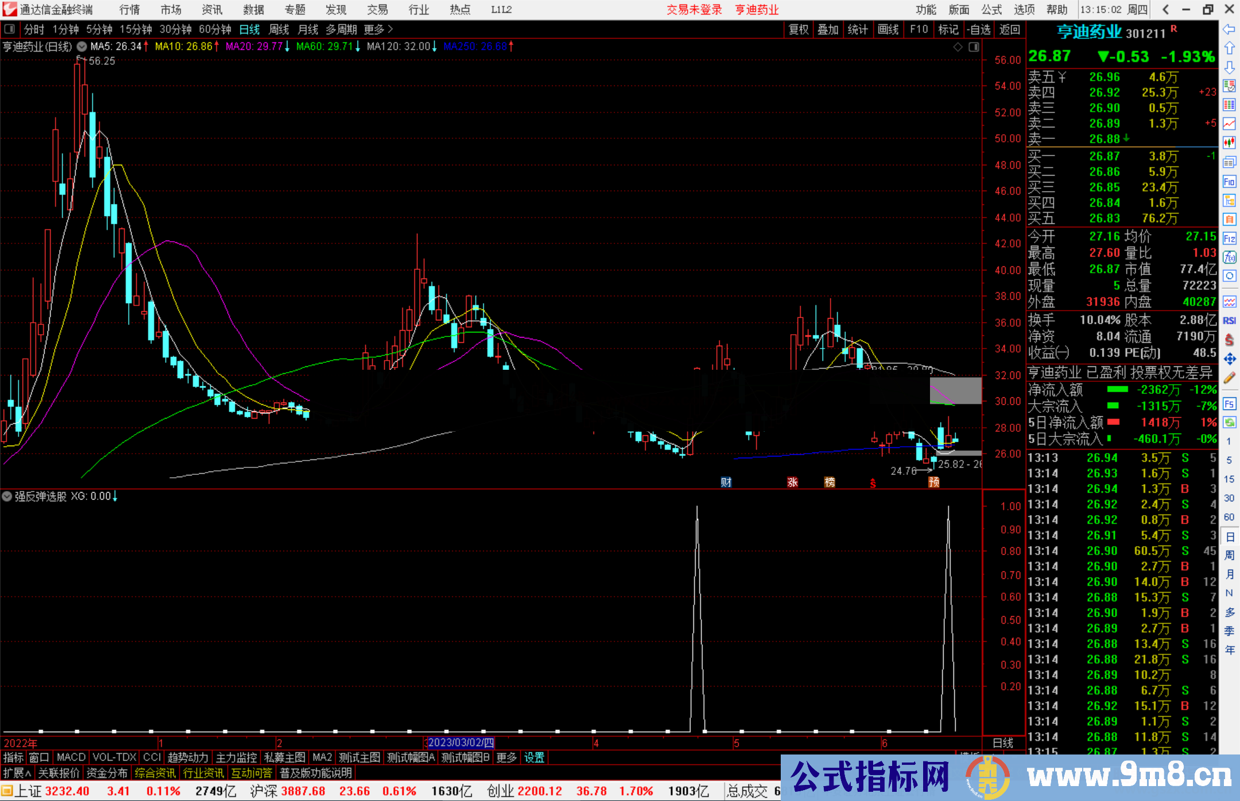Toggle the round icon beside 强反弹选股
This screenshot has width=1240, height=801.
coord(7,496)
